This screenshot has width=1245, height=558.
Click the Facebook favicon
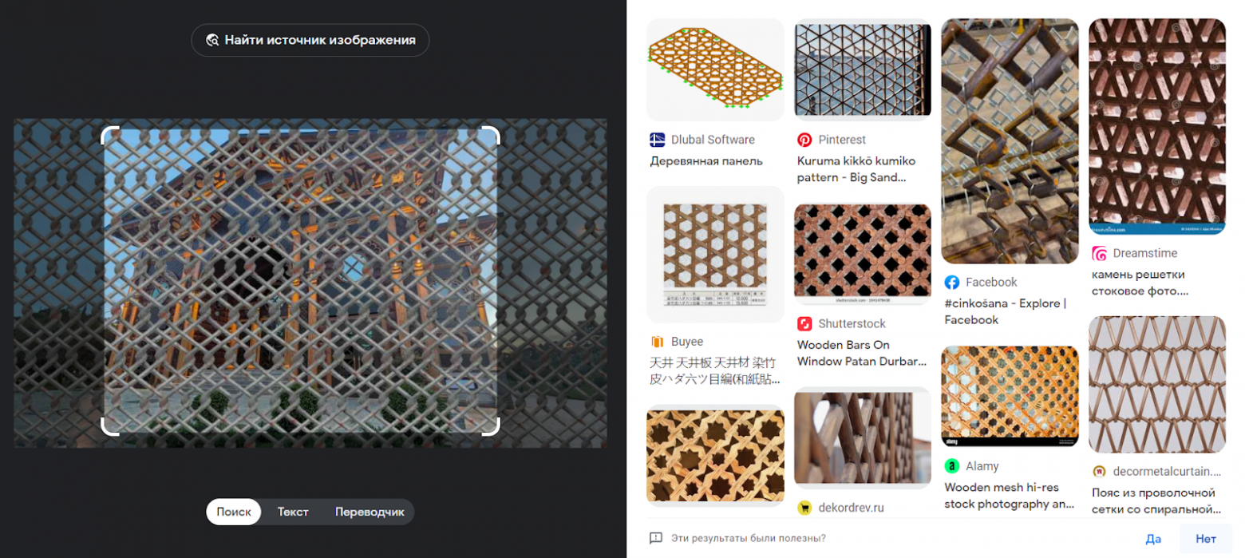click(x=951, y=282)
